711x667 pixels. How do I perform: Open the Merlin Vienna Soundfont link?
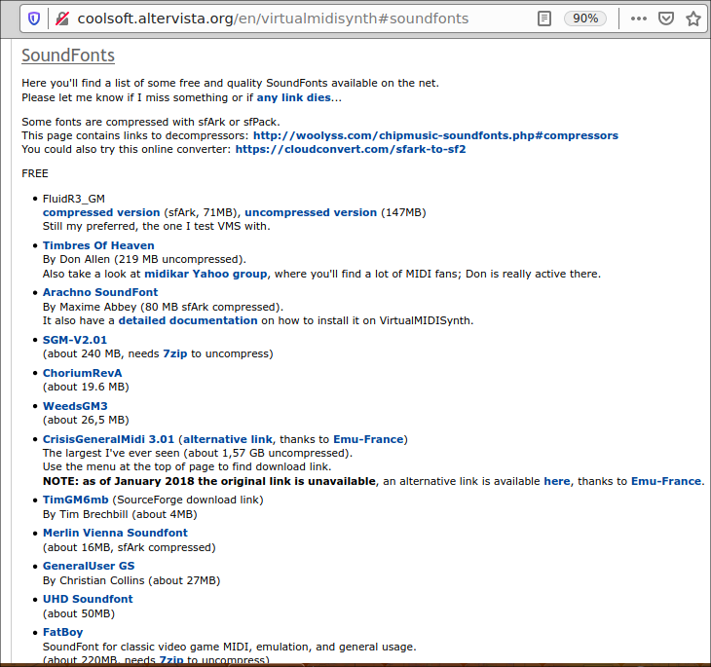[115, 533]
